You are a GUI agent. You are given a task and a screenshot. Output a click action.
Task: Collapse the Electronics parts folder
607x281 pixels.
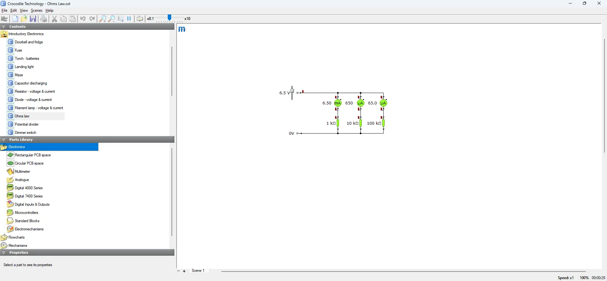(x=4, y=147)
